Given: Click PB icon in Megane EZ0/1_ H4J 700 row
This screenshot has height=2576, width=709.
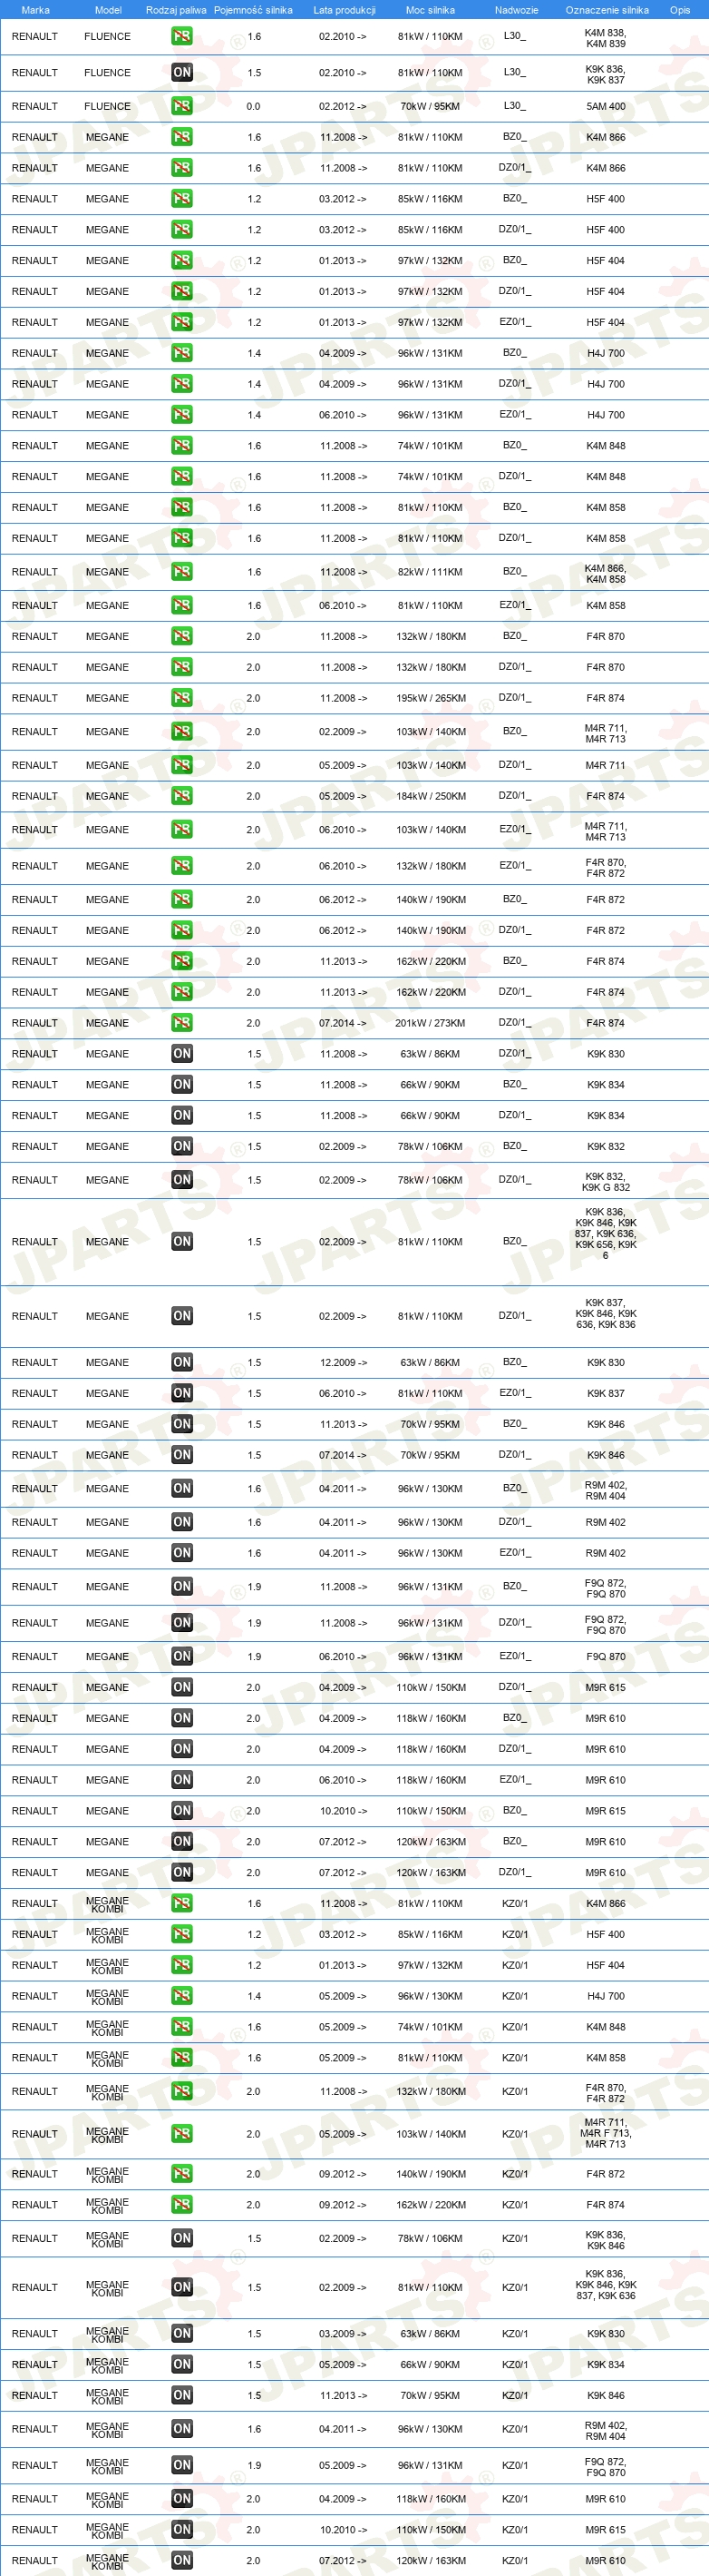Looking at the screenshot, I should pyautogui.click(x=181, y=415).
